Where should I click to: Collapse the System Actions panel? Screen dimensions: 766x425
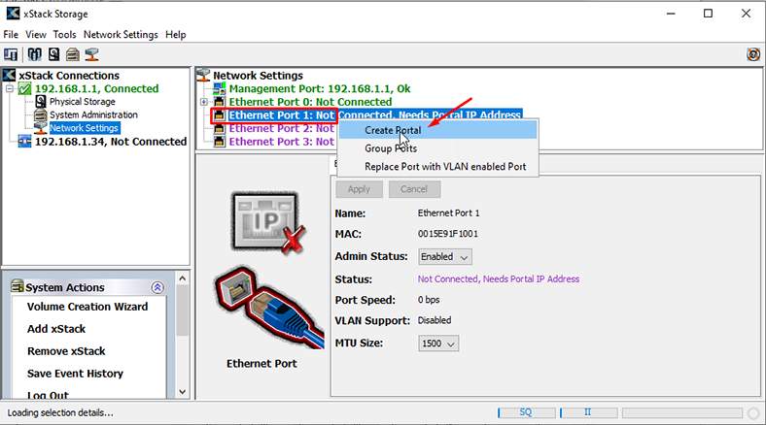click(157, 287)
